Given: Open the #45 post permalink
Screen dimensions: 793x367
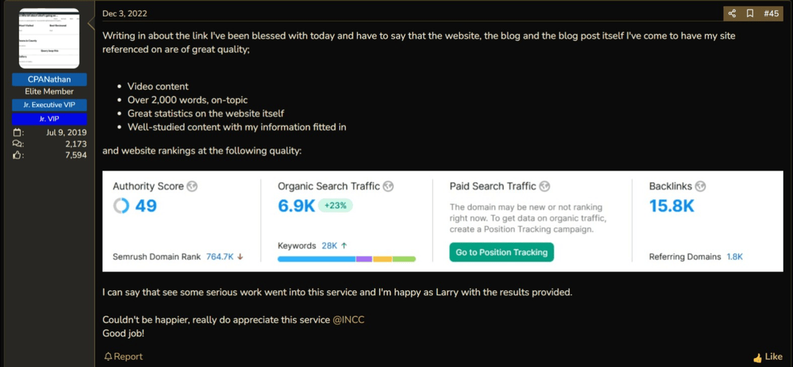Looking at the screenshot, I should 771,14.
